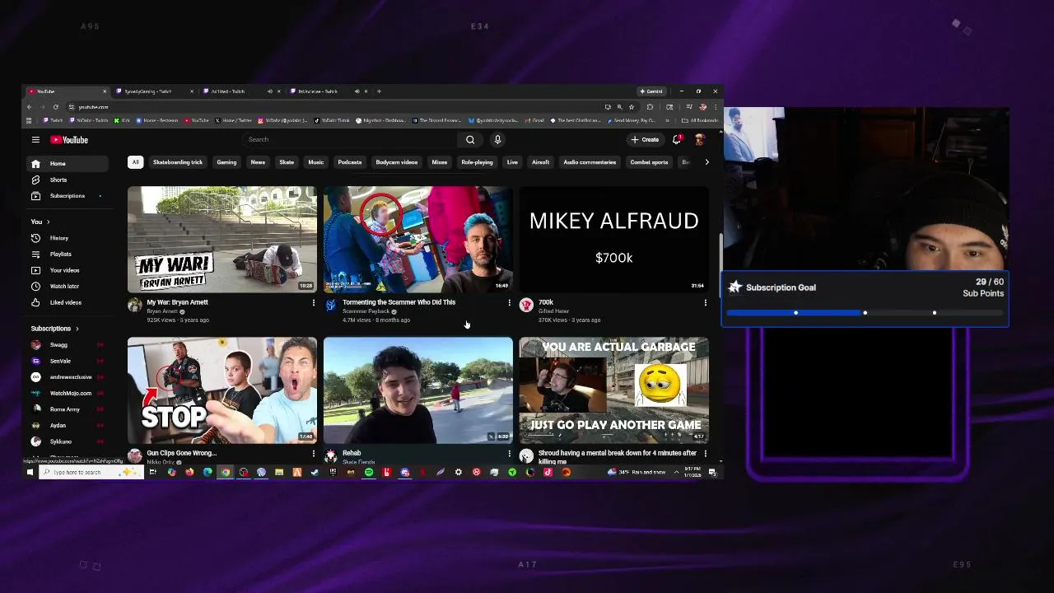The width and height of the screenshot is (1054, 593).
Task: Open the YouTube account avatar menu
Action: coord(699,140)
